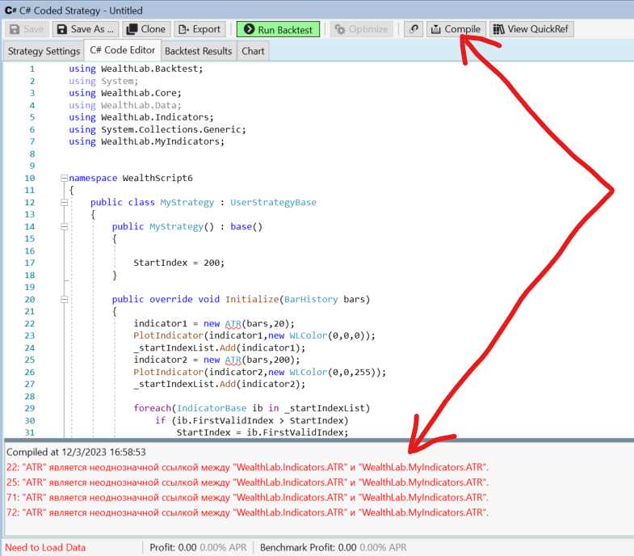Image resolution: width=634 pixels, height=556 pixels.
Task: Select the C# Code Editor tab
Action: tap(123, 51)
